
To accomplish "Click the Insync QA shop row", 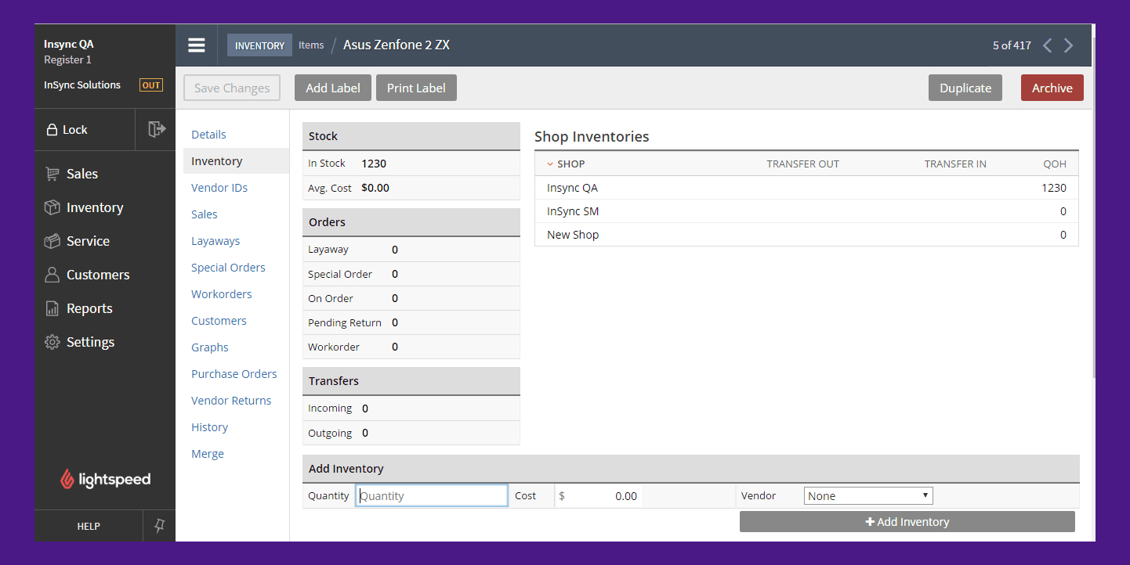I will pyautogui.click(x=806, y=188).
